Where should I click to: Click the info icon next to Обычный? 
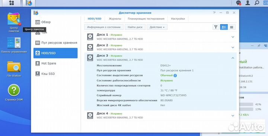[175, 76]
